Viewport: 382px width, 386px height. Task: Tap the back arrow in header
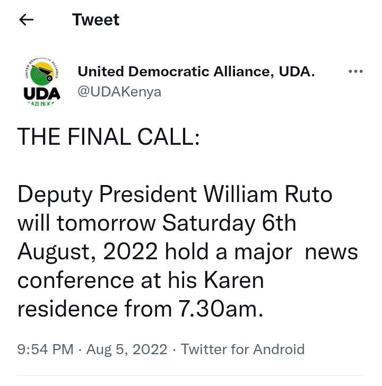click(26, 20)
